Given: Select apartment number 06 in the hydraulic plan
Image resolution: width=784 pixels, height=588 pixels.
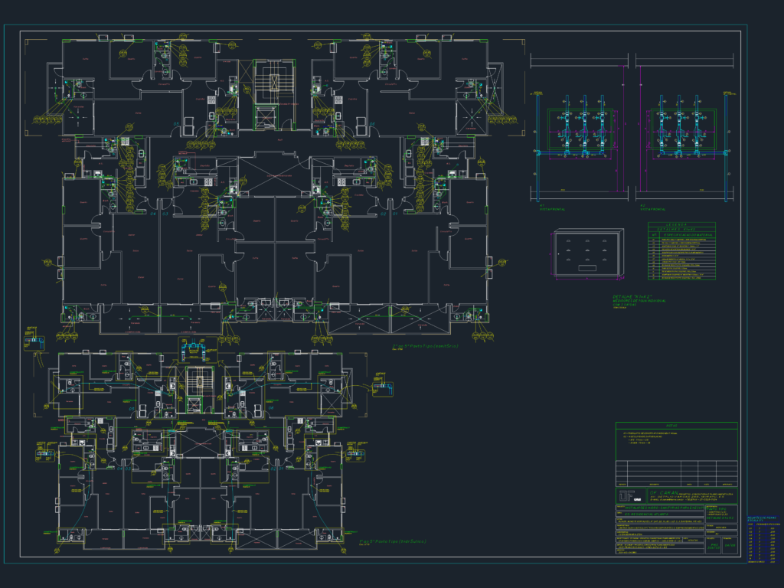Looking at the screenshot, I should pos(271,409).
